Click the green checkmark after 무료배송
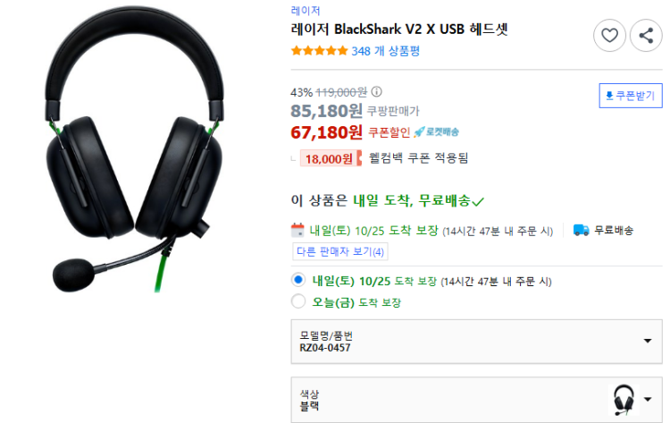The width and height of the screenshot is (670, 423). click(x=478, y=201)
